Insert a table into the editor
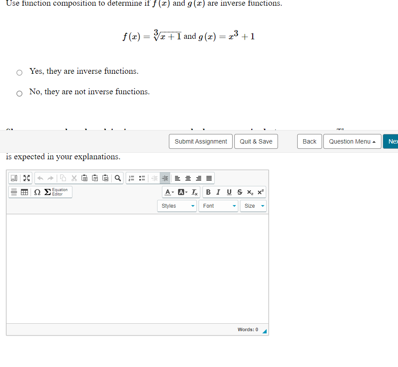398x367 pixels. 24,192
